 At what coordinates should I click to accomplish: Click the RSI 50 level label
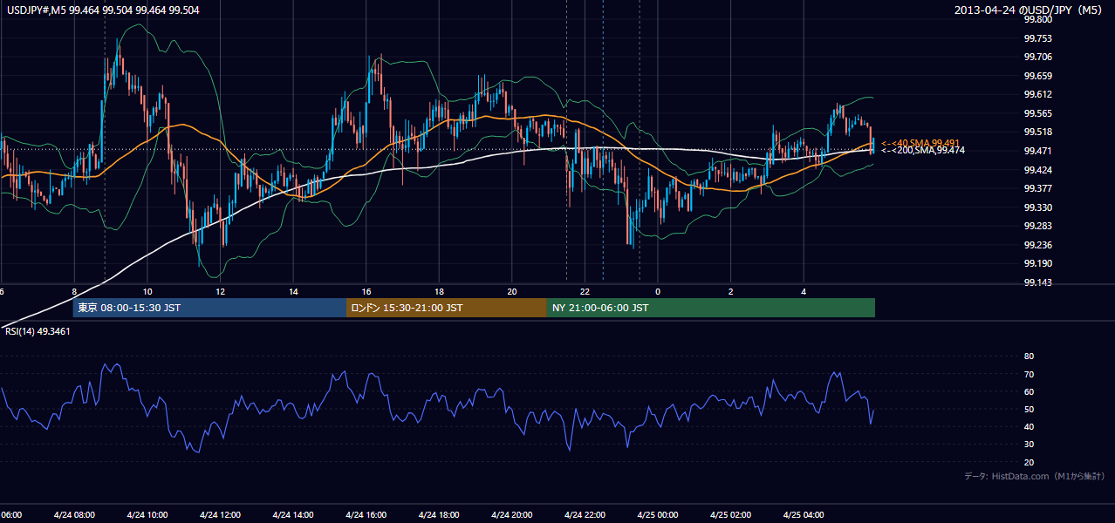[1029, 410]
